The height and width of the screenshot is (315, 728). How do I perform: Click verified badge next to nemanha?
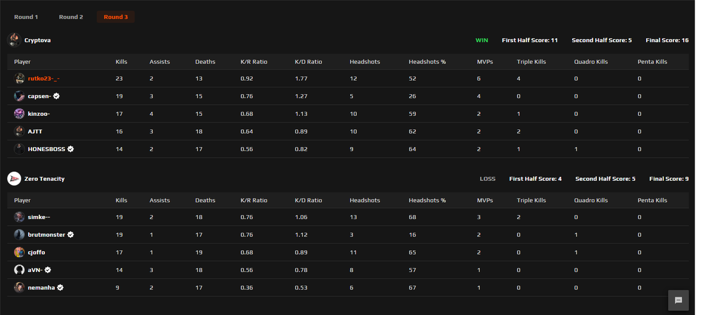(61, 287)
